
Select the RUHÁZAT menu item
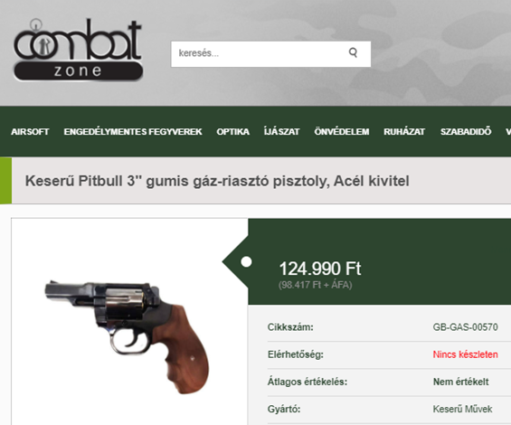[x=404, y=132]
